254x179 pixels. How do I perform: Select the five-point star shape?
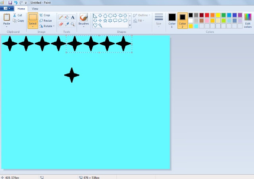(x=105, y=21)
